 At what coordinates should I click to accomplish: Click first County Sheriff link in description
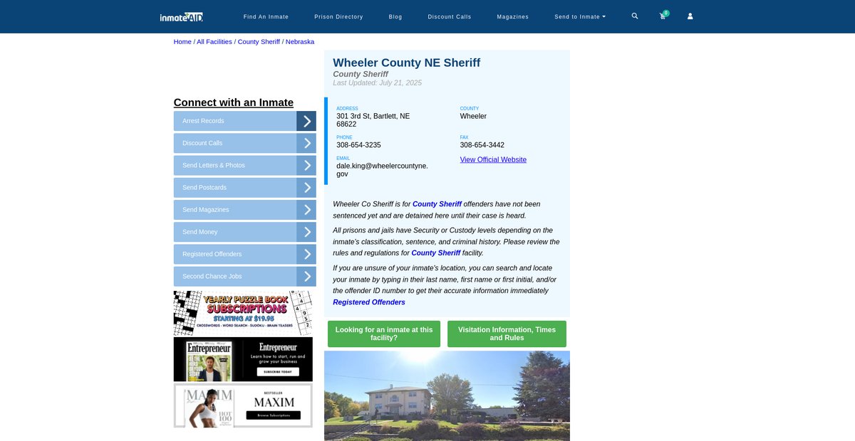437,204
